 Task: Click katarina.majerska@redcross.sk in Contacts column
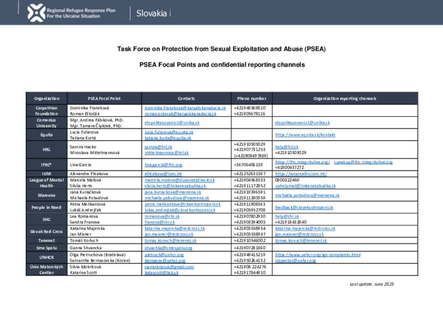[x=175, y=229]
